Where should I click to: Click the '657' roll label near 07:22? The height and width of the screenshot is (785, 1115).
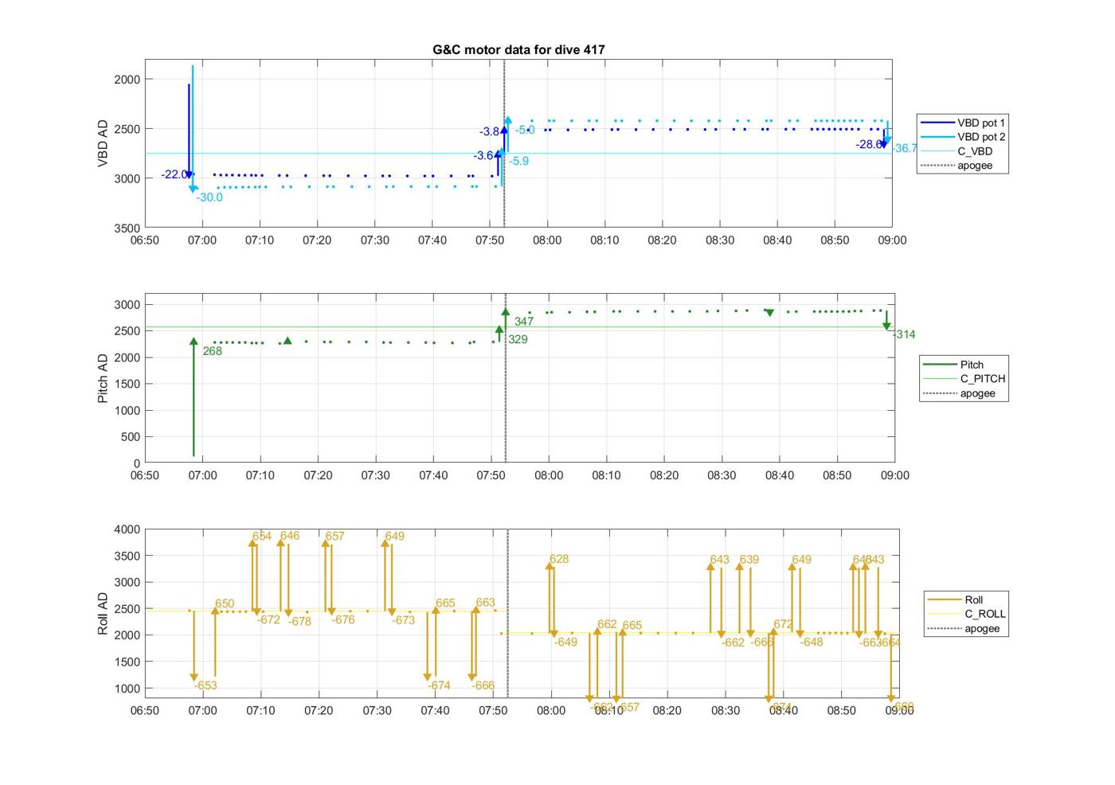click(x=334, y=537)
